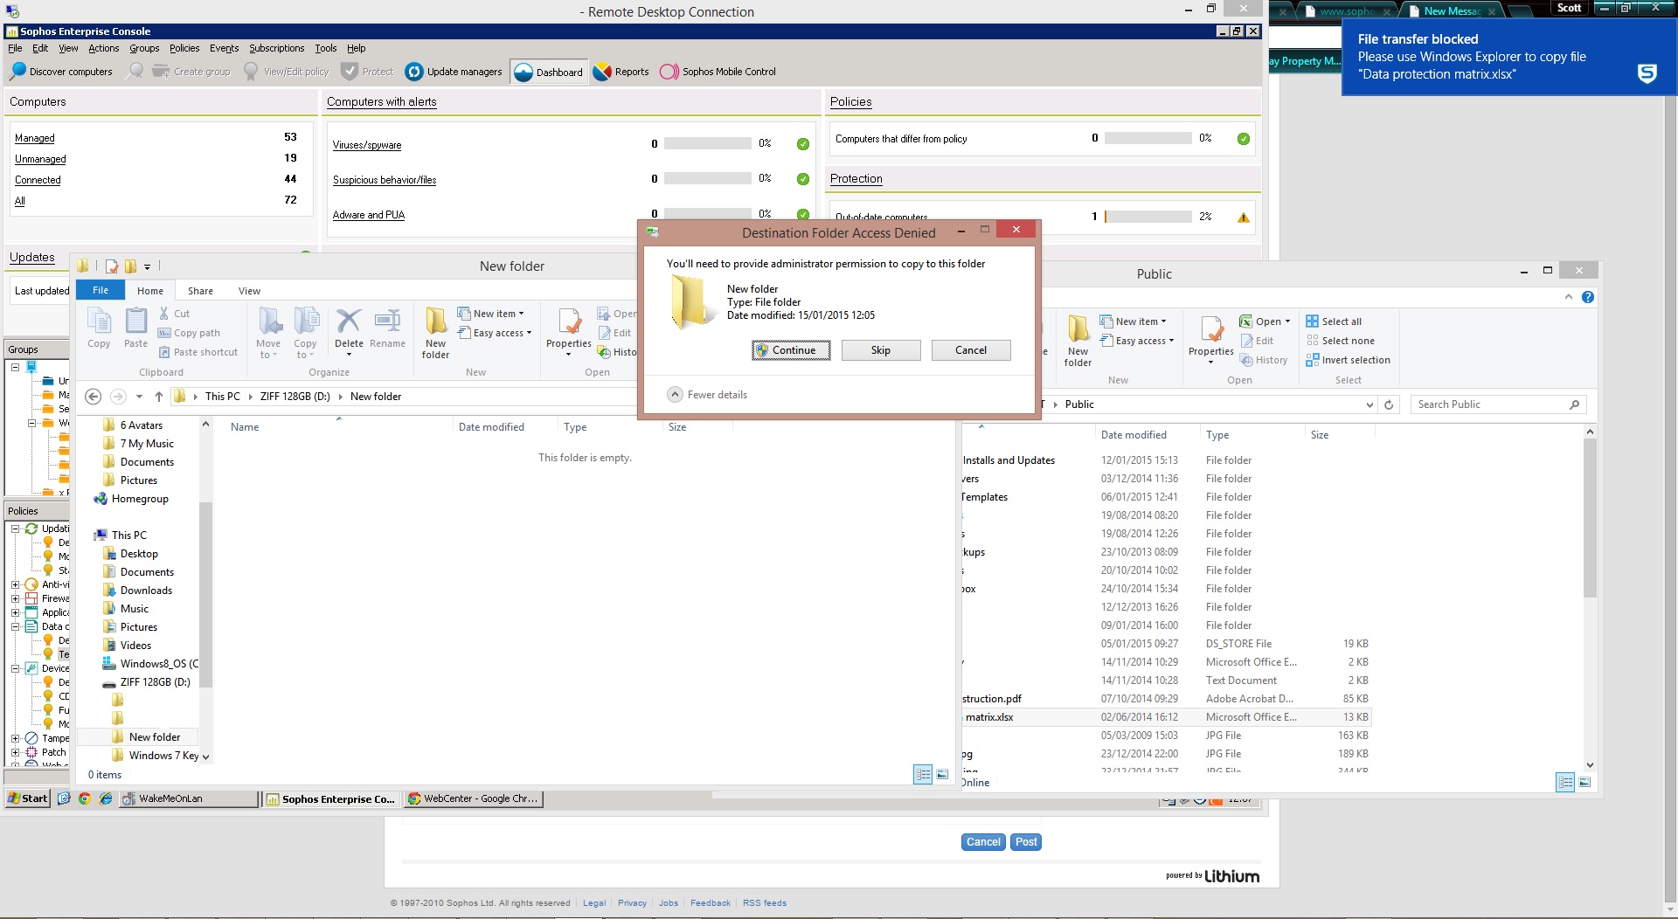Open Viruses/spyware alerts link
Viewport: 1678px width, 919px height.
click(367, 145)
